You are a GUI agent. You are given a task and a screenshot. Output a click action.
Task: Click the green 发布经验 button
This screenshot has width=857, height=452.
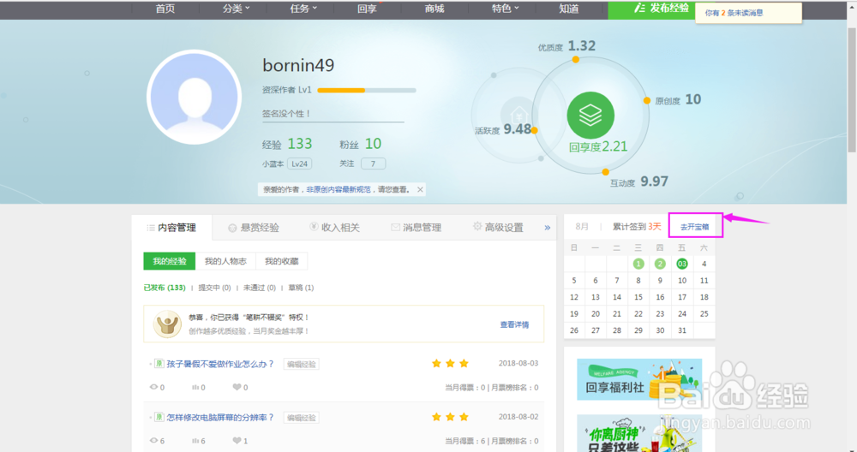coord(651,9)
